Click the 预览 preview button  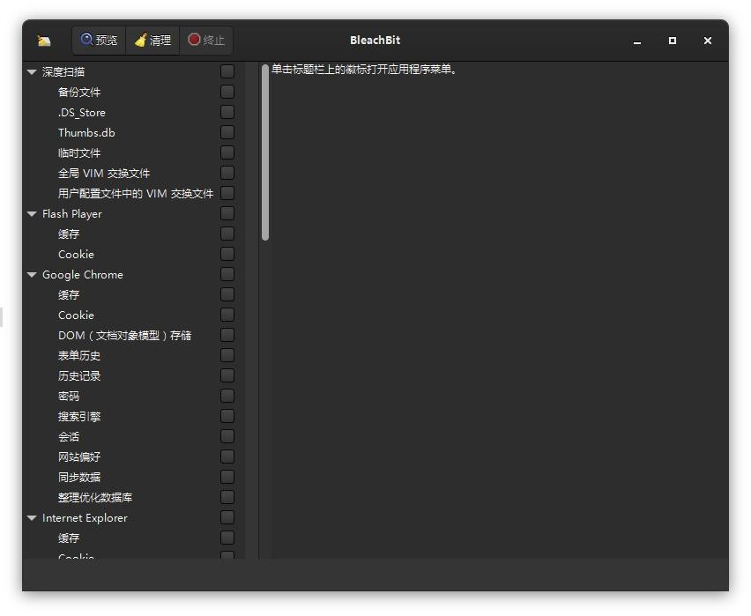click(99, 41)
